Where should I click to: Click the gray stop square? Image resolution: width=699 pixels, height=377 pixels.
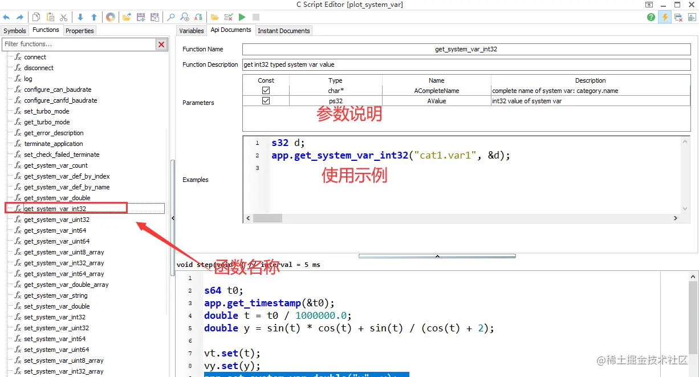pyautogui.click(x=256, y=17)
